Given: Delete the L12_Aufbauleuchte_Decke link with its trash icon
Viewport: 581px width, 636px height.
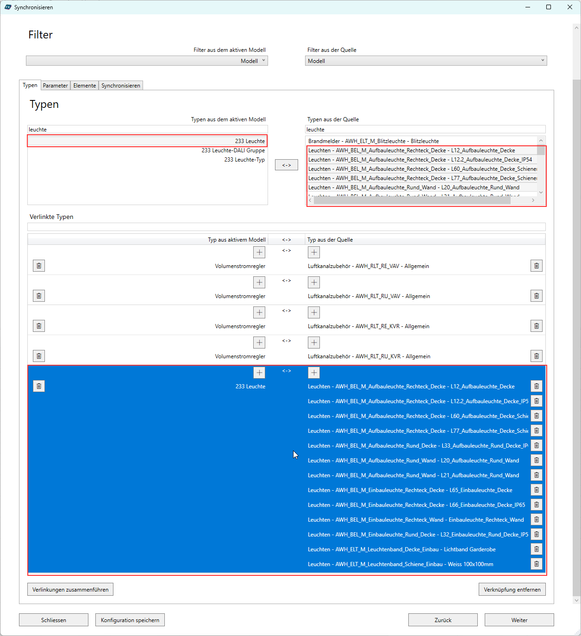Looking at the screenshot, I should [x=536, y=386].
